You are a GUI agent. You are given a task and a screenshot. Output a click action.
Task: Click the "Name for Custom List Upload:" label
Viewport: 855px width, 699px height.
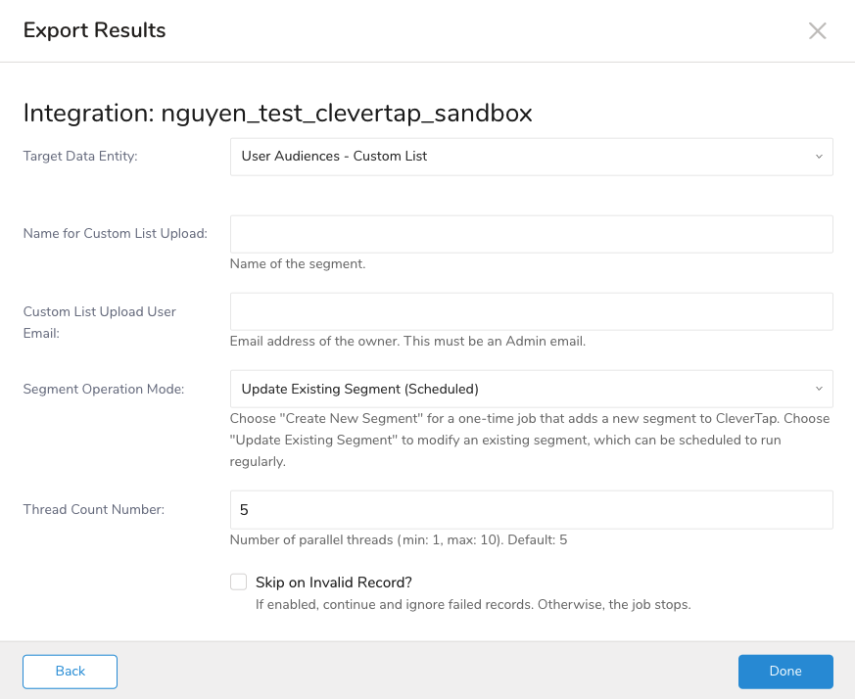coord(116,233)
